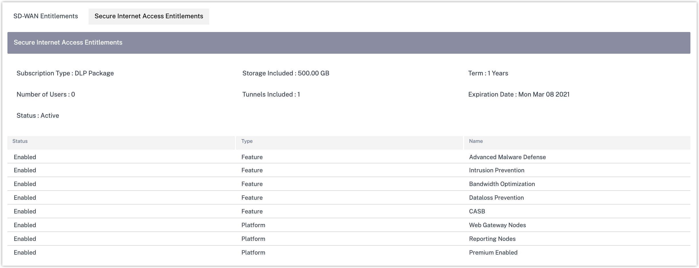Click 'Subscription Type : DLP Package' text

point(65,73)
